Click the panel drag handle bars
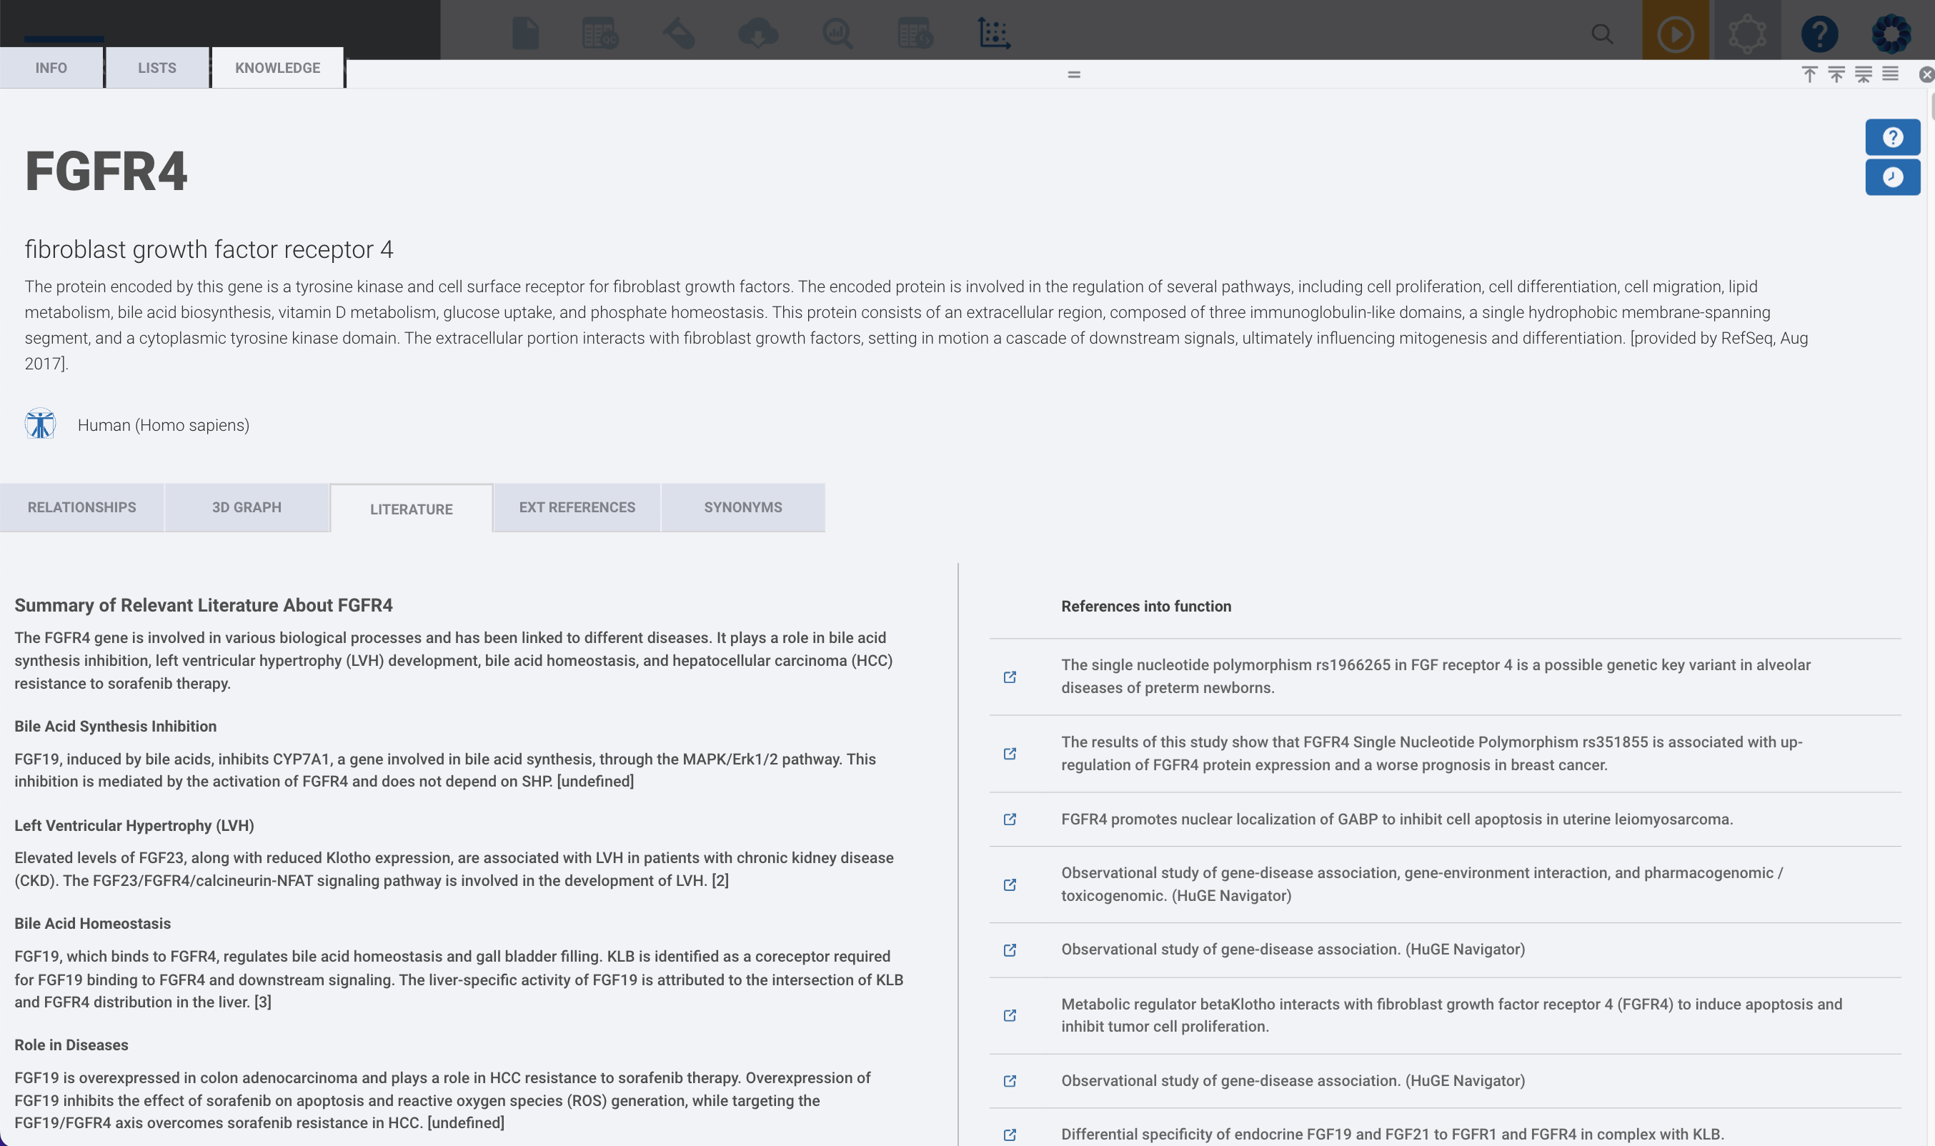1935x1146 pixels. click(1074, 75)
